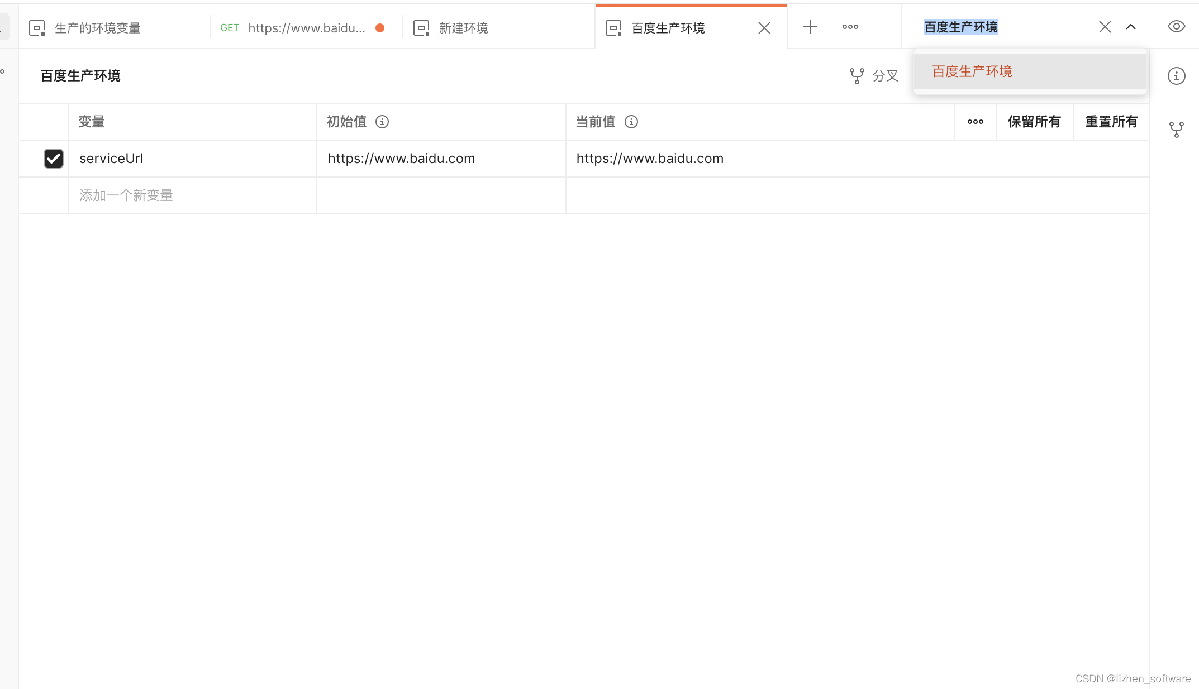Toggle the serviceUrl variable checkbox
1199x689 pixels.
click(x=54, y=158)
